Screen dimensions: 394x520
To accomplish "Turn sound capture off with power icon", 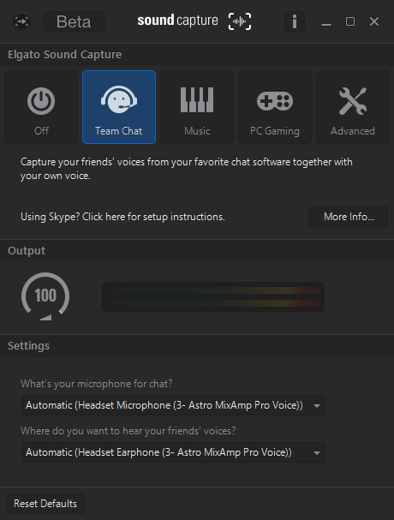I will click(x=41, y=107).
